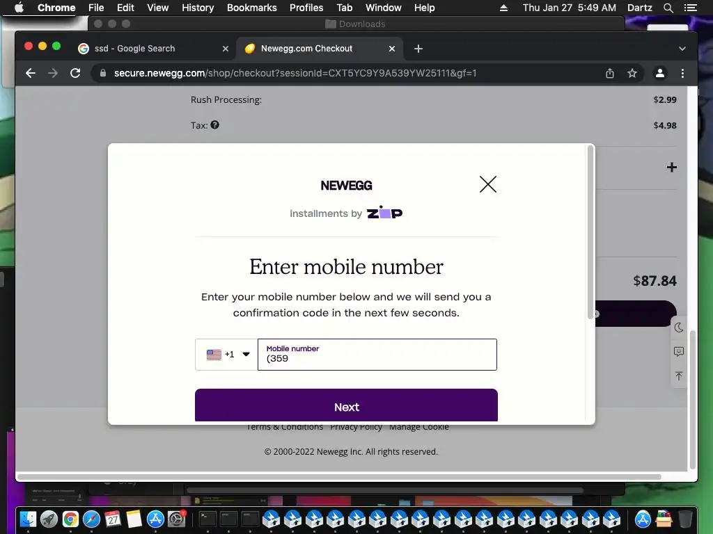Close the ssd - Google Search tab
The height and width of the screenshot is (534, 713).
225,49
